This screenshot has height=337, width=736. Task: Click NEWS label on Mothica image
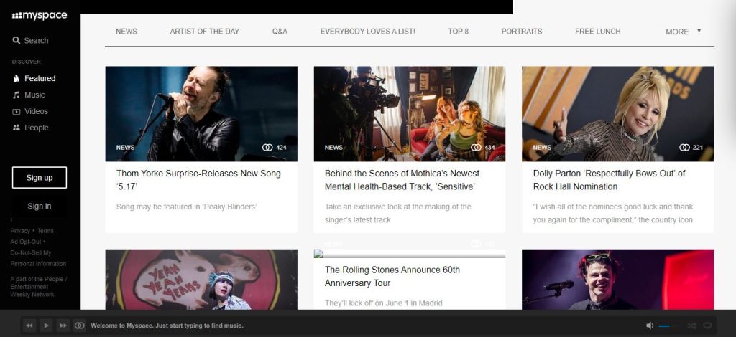(x=333, y=148)
